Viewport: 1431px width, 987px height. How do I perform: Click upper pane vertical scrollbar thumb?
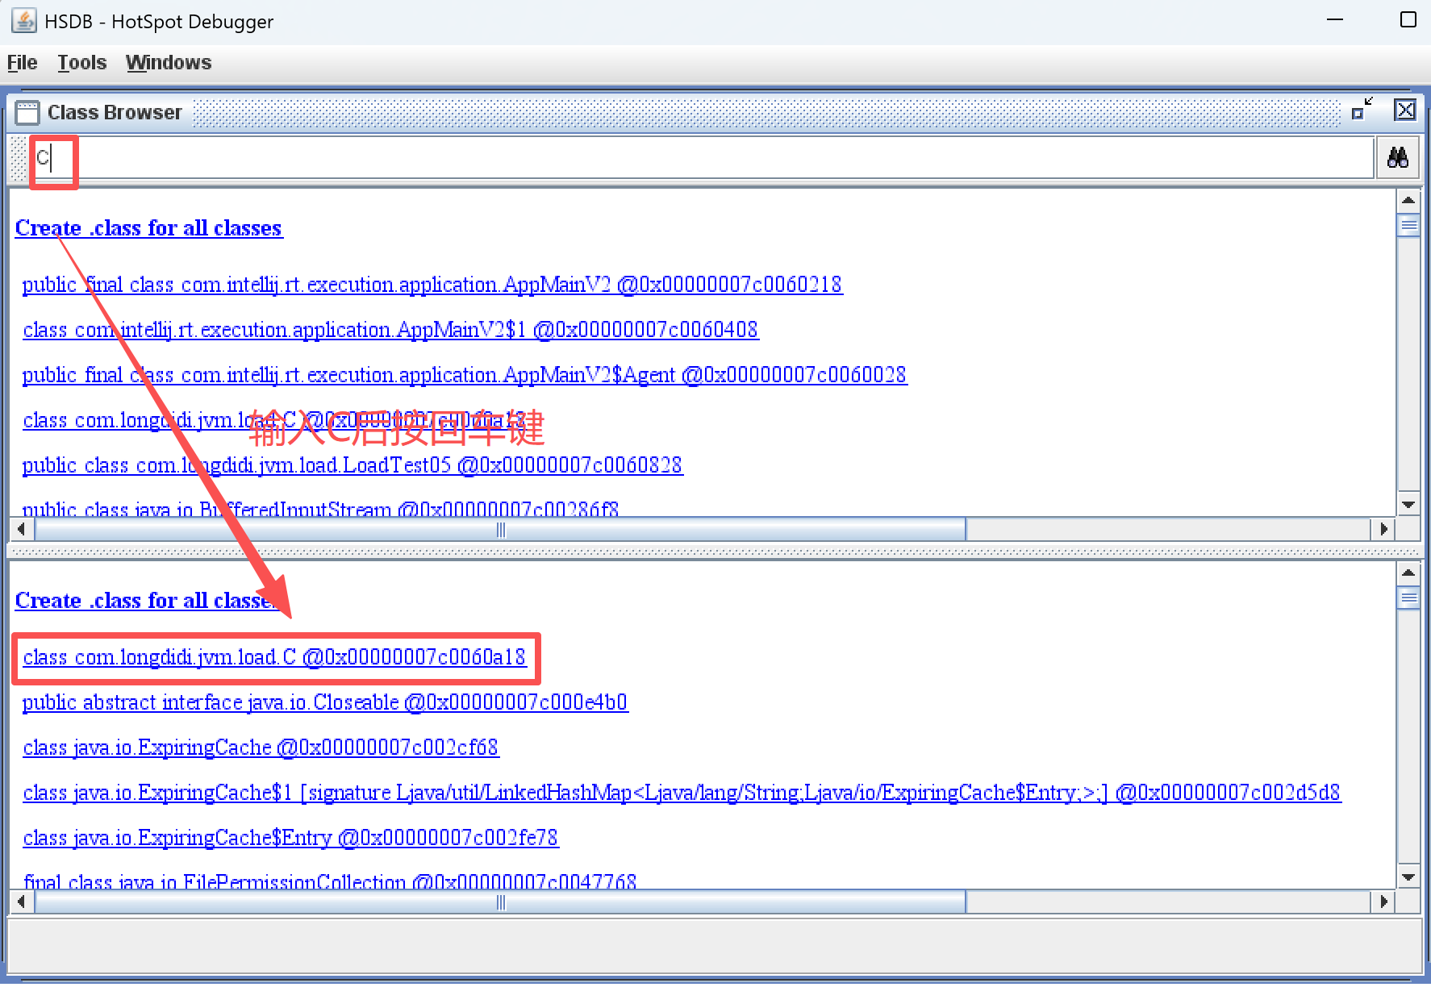click(1408, 225)
